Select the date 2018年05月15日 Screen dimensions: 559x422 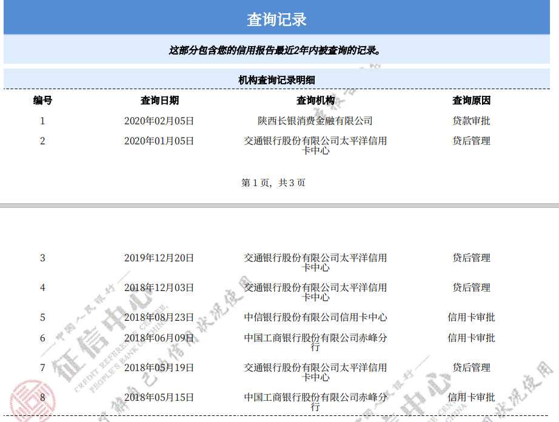[x=159, y=397]
